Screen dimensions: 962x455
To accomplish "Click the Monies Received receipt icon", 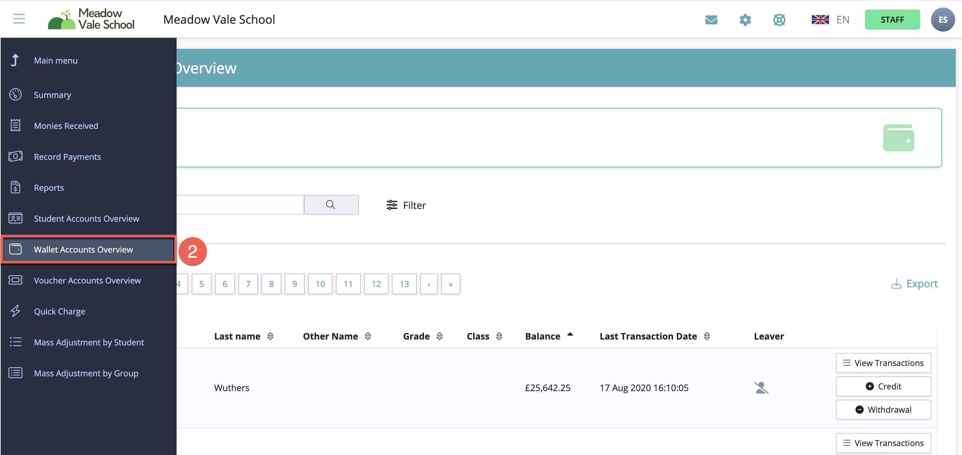I will point(15,125).
